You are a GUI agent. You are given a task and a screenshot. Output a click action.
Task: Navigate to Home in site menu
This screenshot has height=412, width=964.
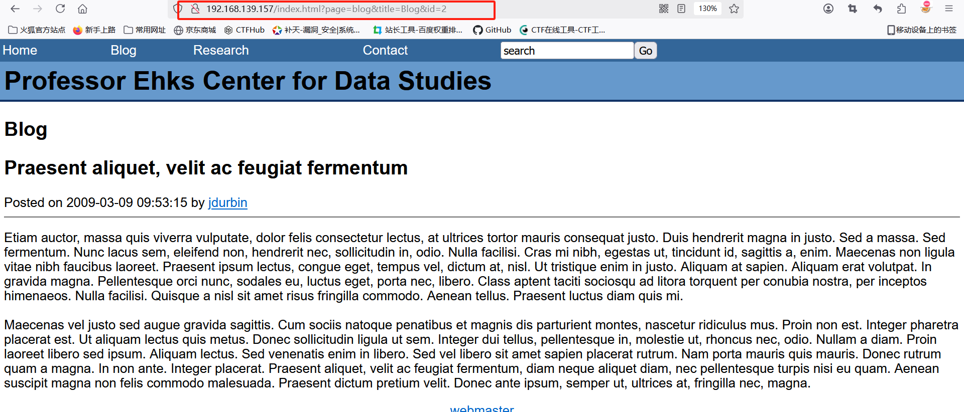coord(20,50)
